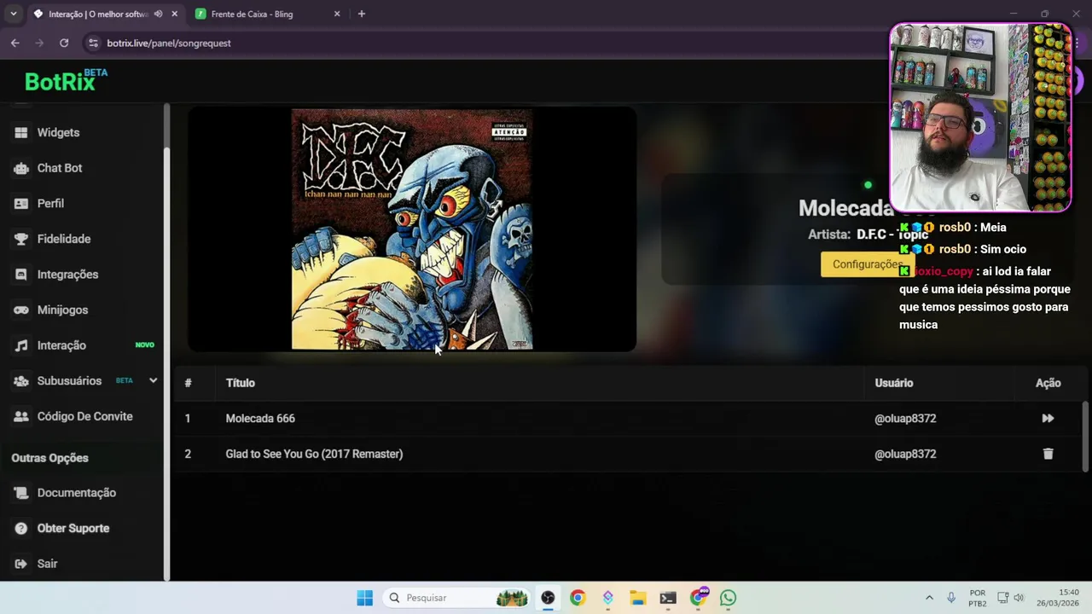Viewport: 1092px width, 614px height.
Task: Click the Usuário column header
Action: [893, 383]
